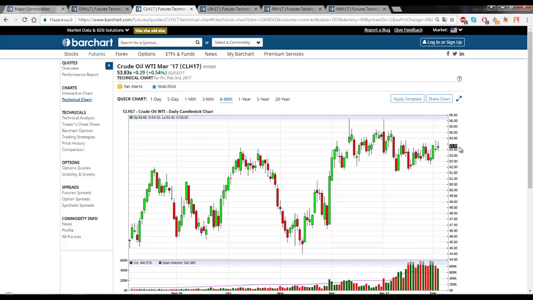Switch to L6H17 Futures tab

[x=228, y=9]
